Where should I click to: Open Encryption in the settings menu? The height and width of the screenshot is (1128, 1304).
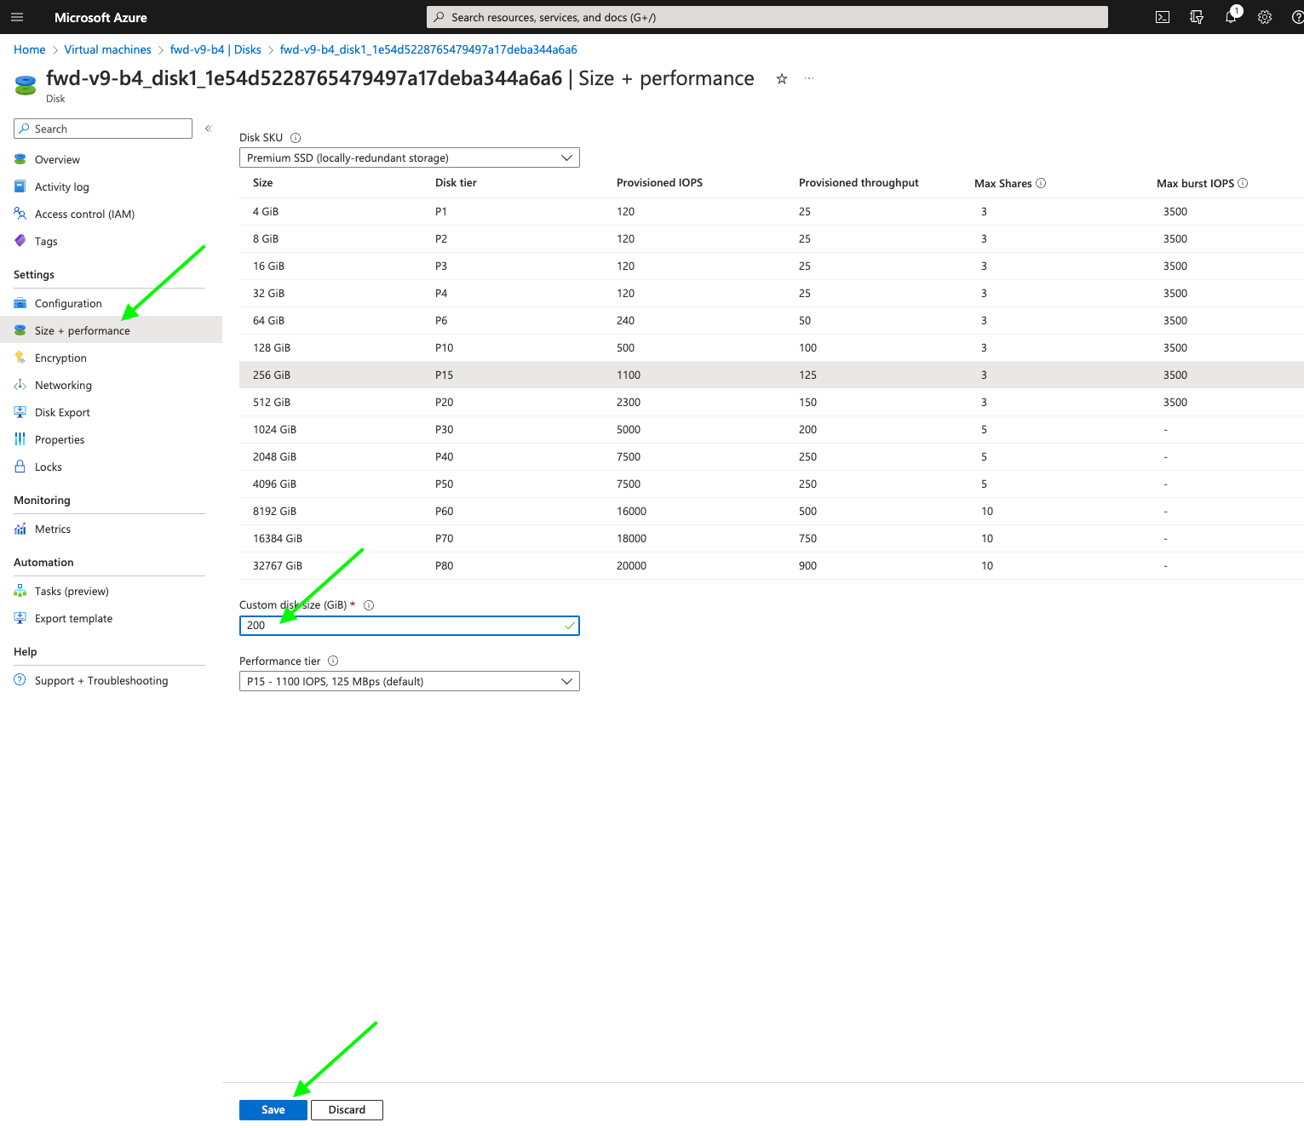pos(60,358)
